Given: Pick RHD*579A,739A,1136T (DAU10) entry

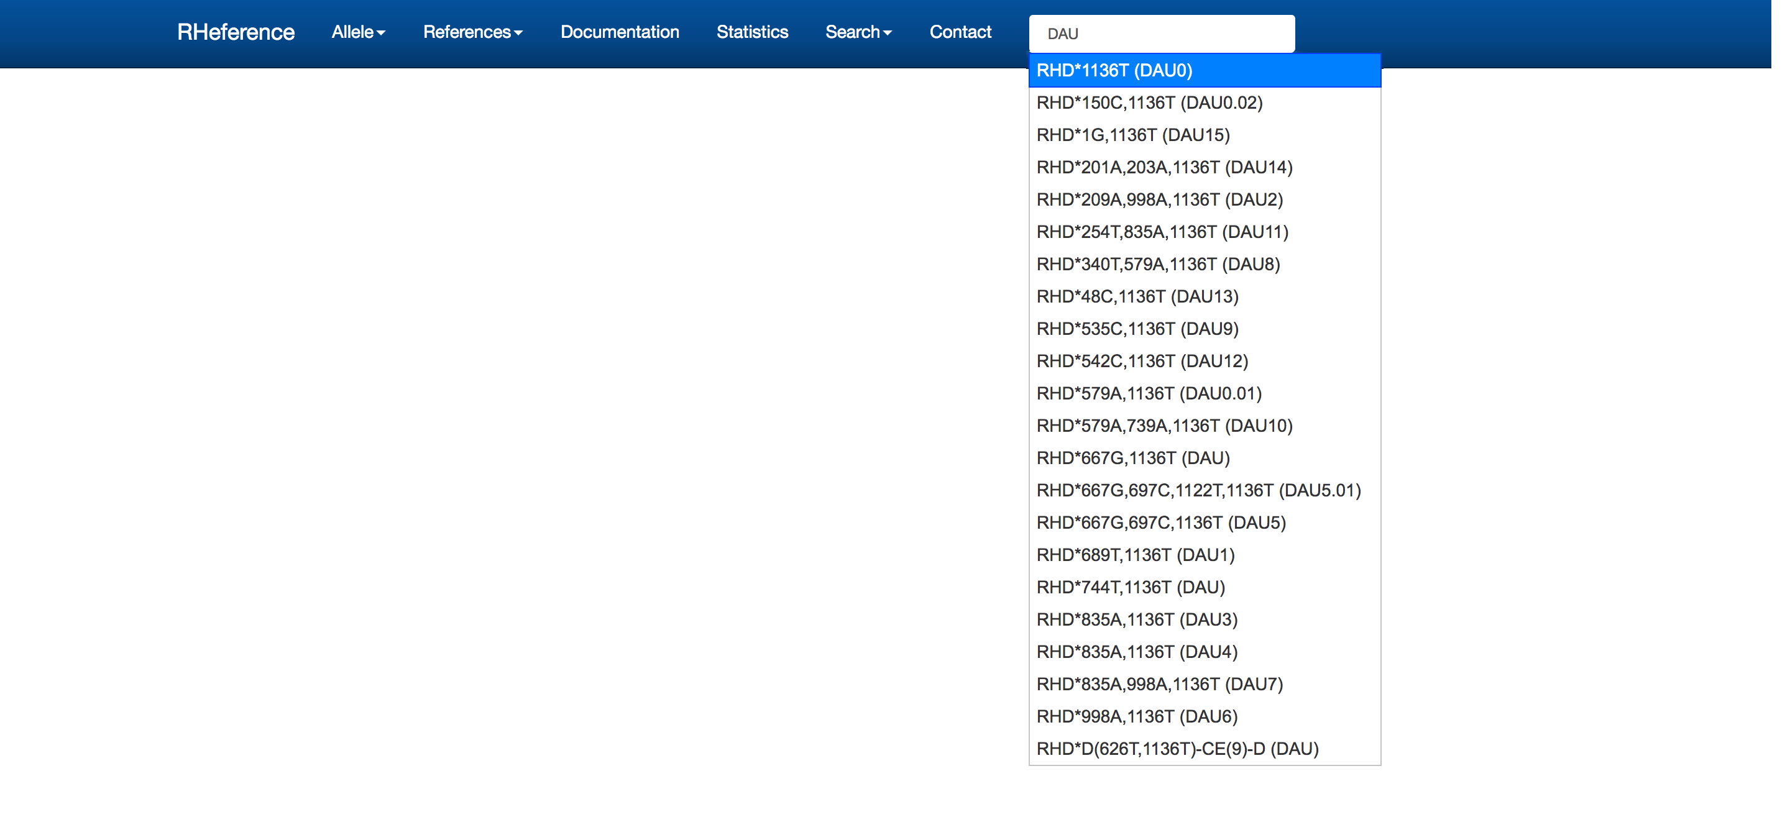Looking at the screenshot, I should (1205, 426).
